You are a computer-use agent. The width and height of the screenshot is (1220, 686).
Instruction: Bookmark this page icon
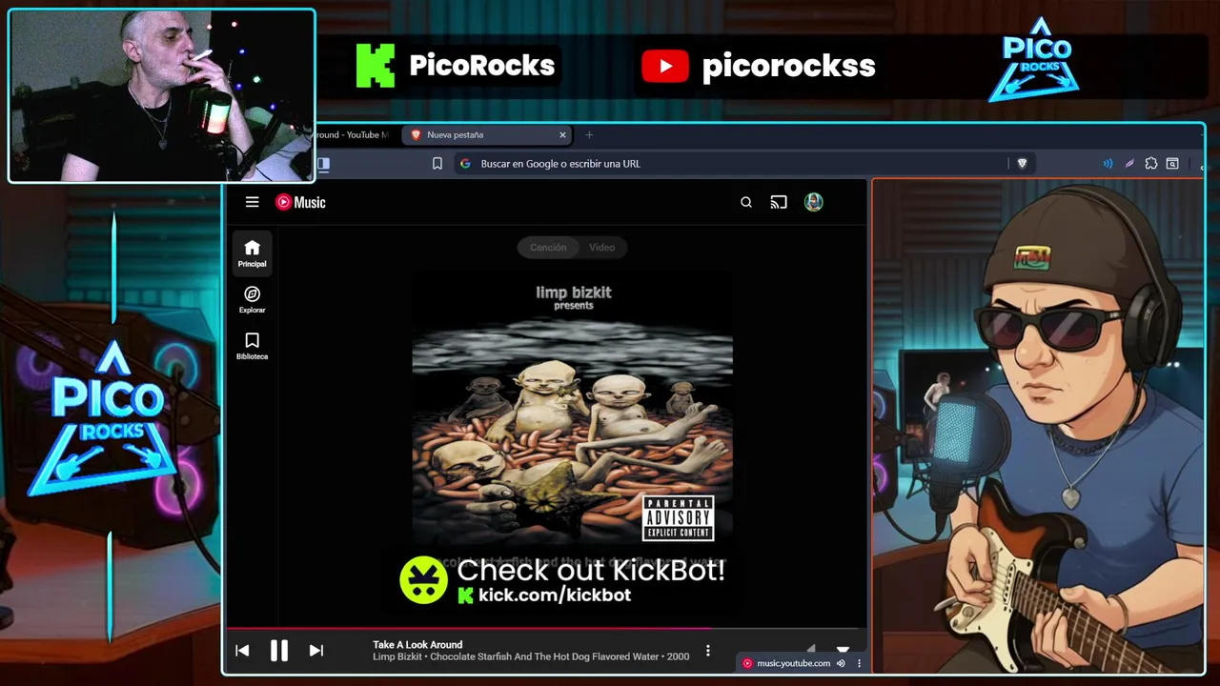coord(437,164)
